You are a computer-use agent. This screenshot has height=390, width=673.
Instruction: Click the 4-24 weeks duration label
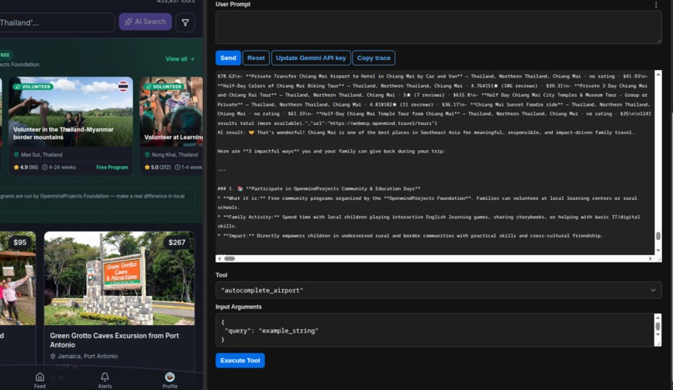58,167
